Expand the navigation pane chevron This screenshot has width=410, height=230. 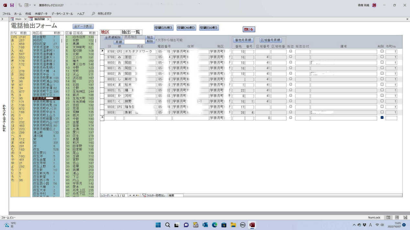2,19
